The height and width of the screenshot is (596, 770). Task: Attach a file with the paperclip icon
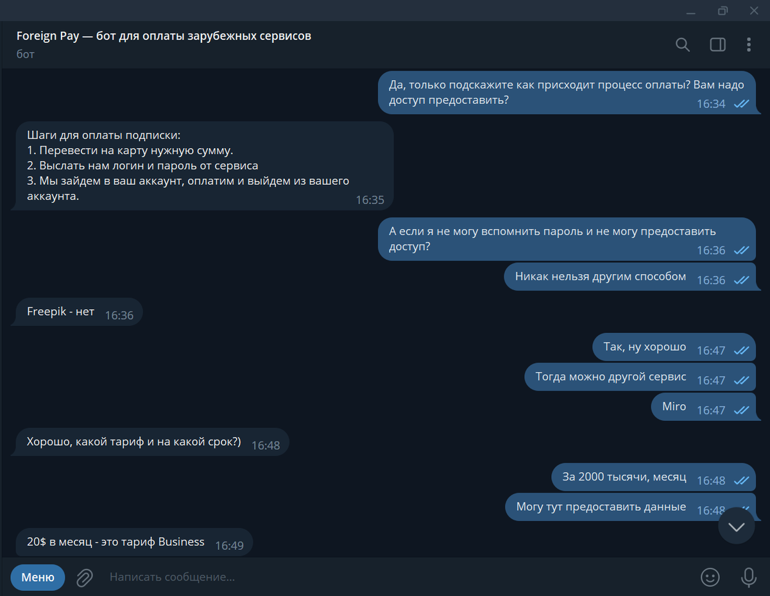click(x=84, y=577)
